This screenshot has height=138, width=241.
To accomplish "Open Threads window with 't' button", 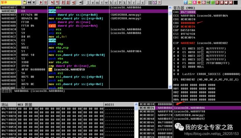I will pyautogui.click(x=102, y=2).
